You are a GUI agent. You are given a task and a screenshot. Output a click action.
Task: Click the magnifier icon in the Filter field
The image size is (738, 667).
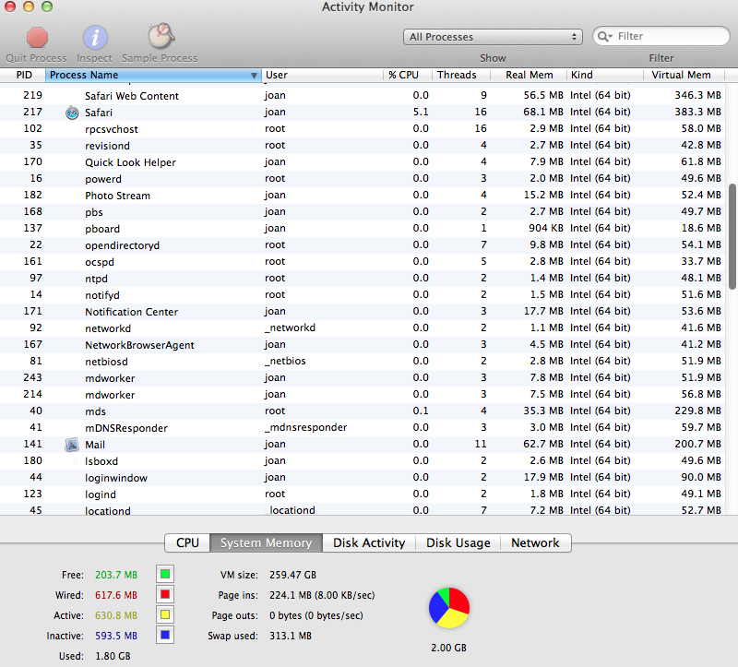[x=604, y=37]
